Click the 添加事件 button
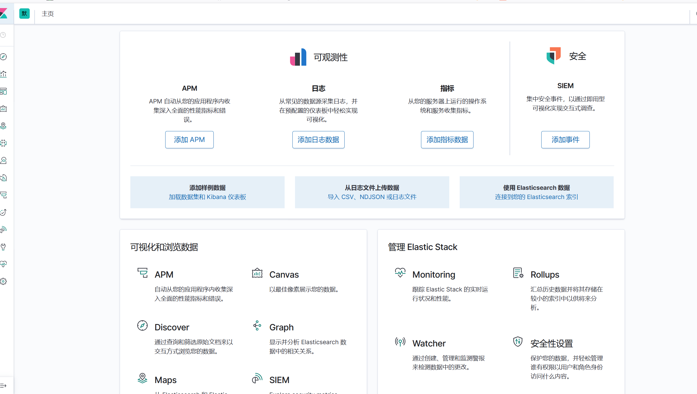 point(565,140)
